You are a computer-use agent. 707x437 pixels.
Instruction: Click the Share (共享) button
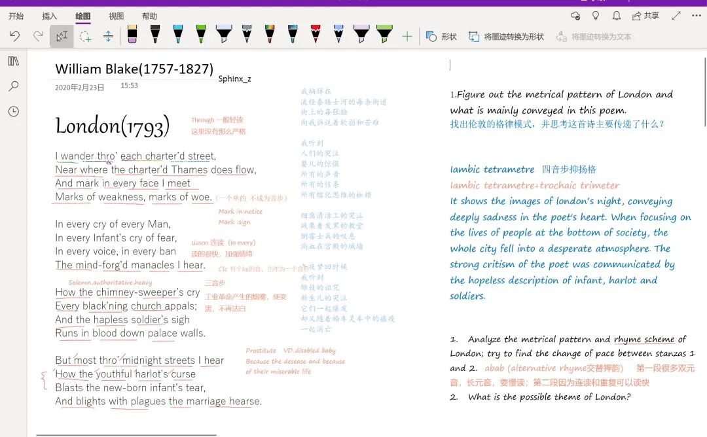645,16
